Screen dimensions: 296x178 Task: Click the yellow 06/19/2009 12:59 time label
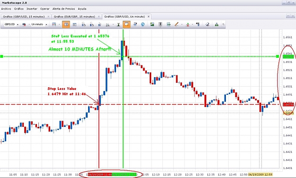click(x=260, y=175)
